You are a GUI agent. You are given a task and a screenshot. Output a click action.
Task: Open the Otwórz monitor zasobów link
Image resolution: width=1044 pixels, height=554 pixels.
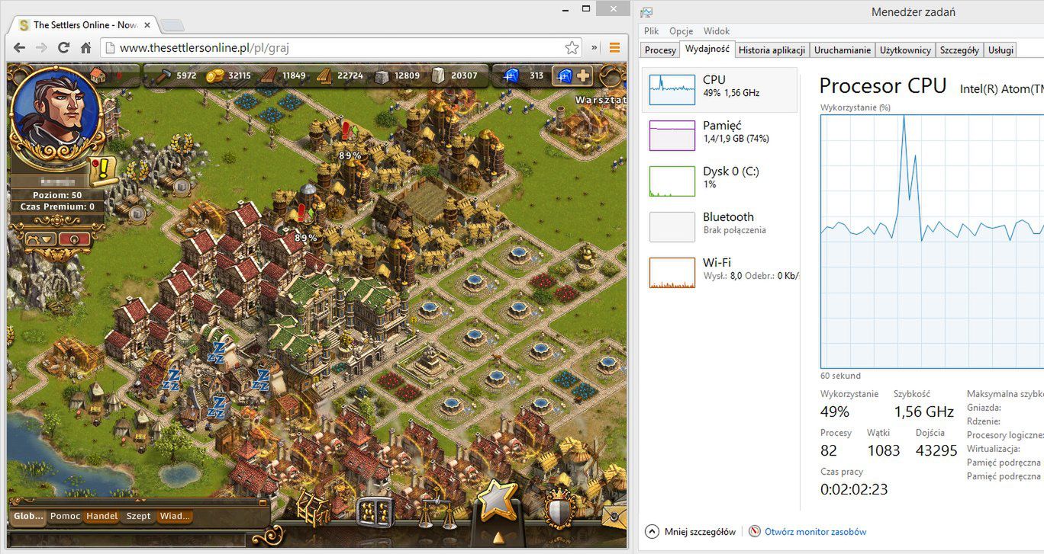click(808, 532)
